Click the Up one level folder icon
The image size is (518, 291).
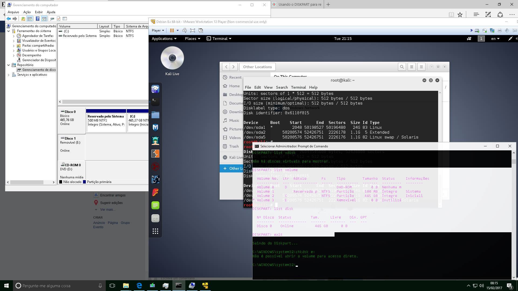coord(23,19)
